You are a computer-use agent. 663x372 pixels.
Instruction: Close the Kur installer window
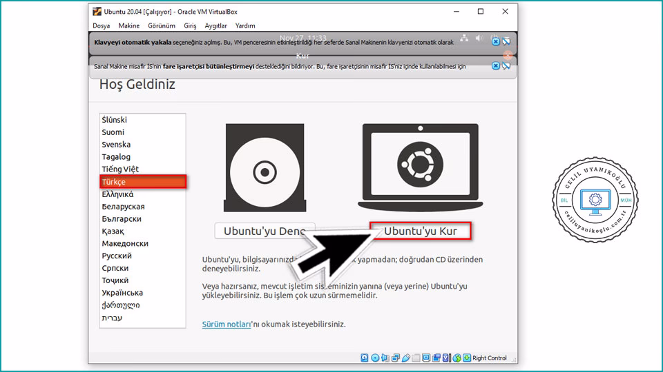[508, 55]
